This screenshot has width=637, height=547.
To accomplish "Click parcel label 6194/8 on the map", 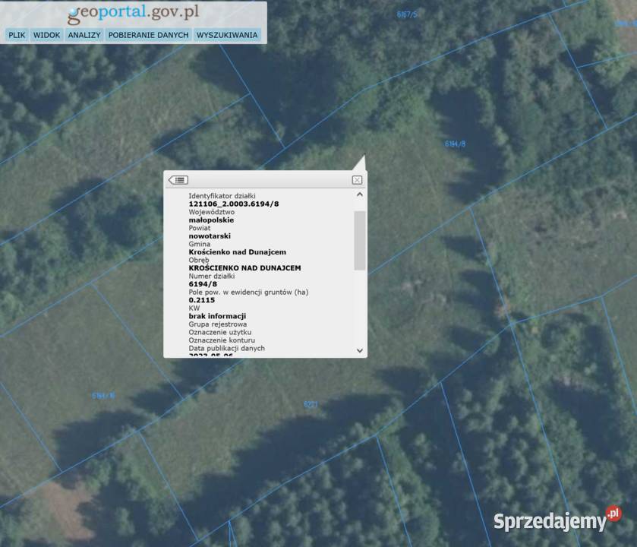I will pos(455,144).
